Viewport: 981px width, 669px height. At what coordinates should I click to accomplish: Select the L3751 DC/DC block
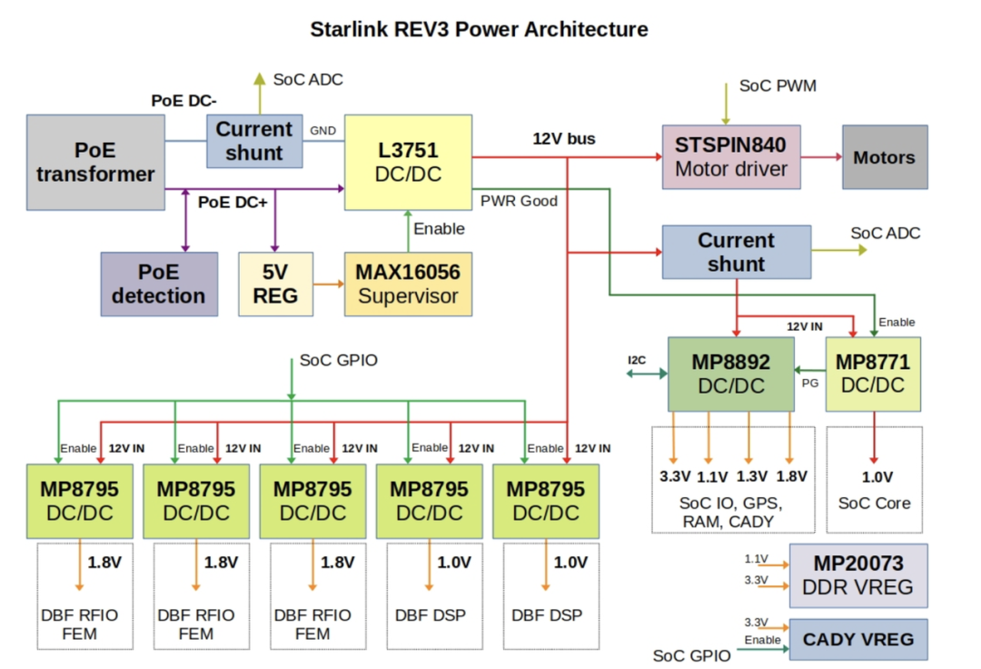408,162
